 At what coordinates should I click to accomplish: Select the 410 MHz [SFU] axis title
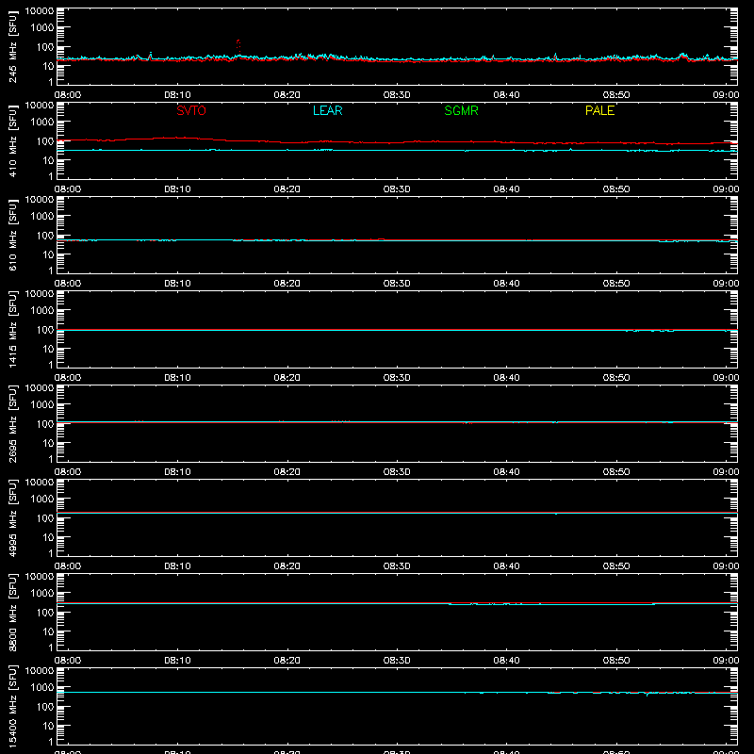point(12,140)
